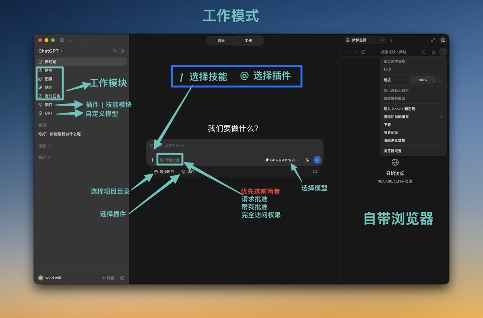483x318 pixels.
Task: Focus the ChatGPT Work message input
Action: (x=235, y=146)
